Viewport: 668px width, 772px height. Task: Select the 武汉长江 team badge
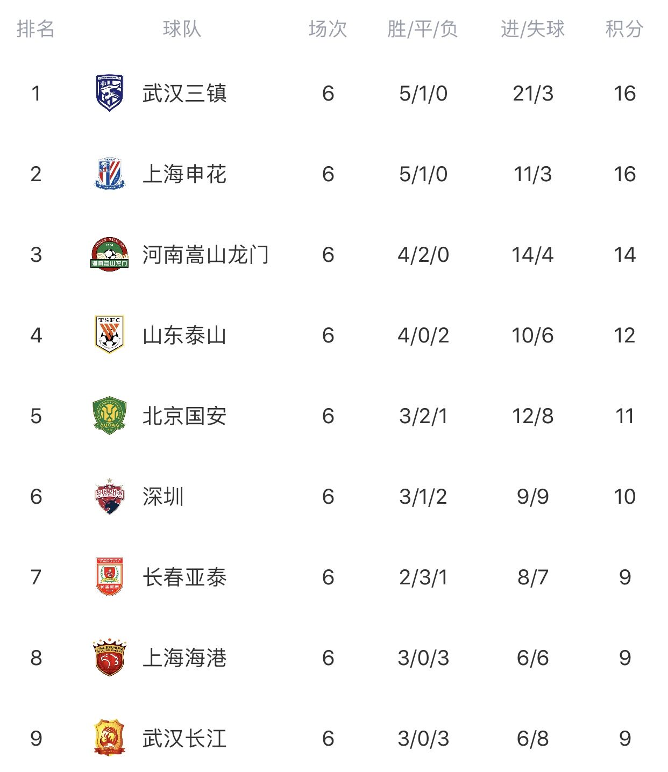click(110, 738)
